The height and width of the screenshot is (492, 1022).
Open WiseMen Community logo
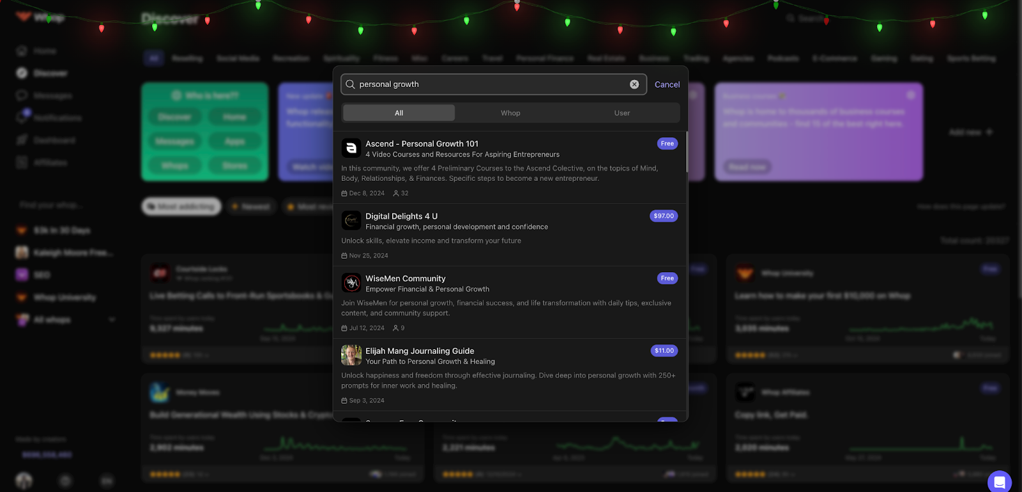coord(351,283)
